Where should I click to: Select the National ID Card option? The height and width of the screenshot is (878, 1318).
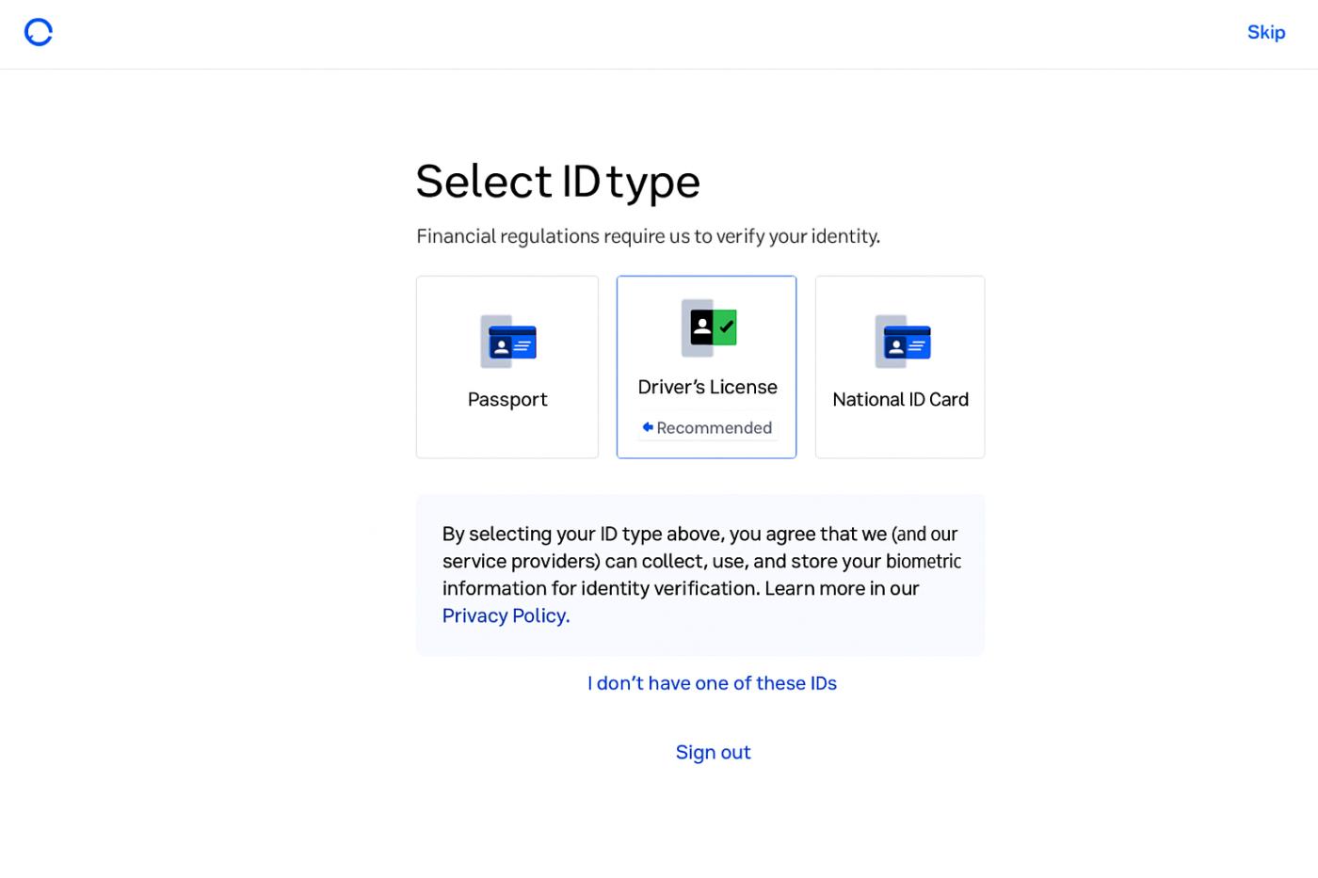pos(899,367)
